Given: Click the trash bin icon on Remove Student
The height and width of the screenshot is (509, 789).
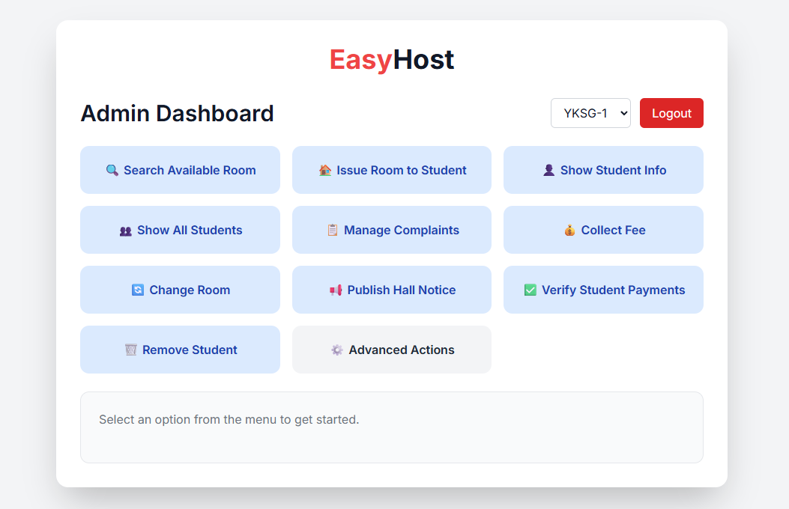Looking at the screenshot, I should [x=131, y=350].
